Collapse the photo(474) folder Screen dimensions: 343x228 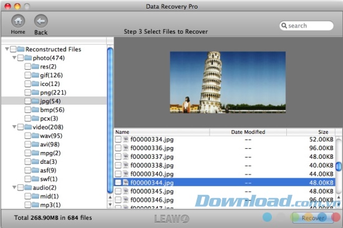14,58
